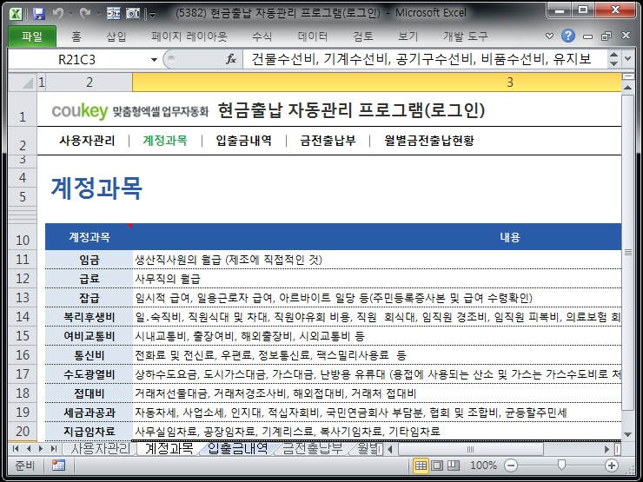Click the zoom slider handle

561,465
